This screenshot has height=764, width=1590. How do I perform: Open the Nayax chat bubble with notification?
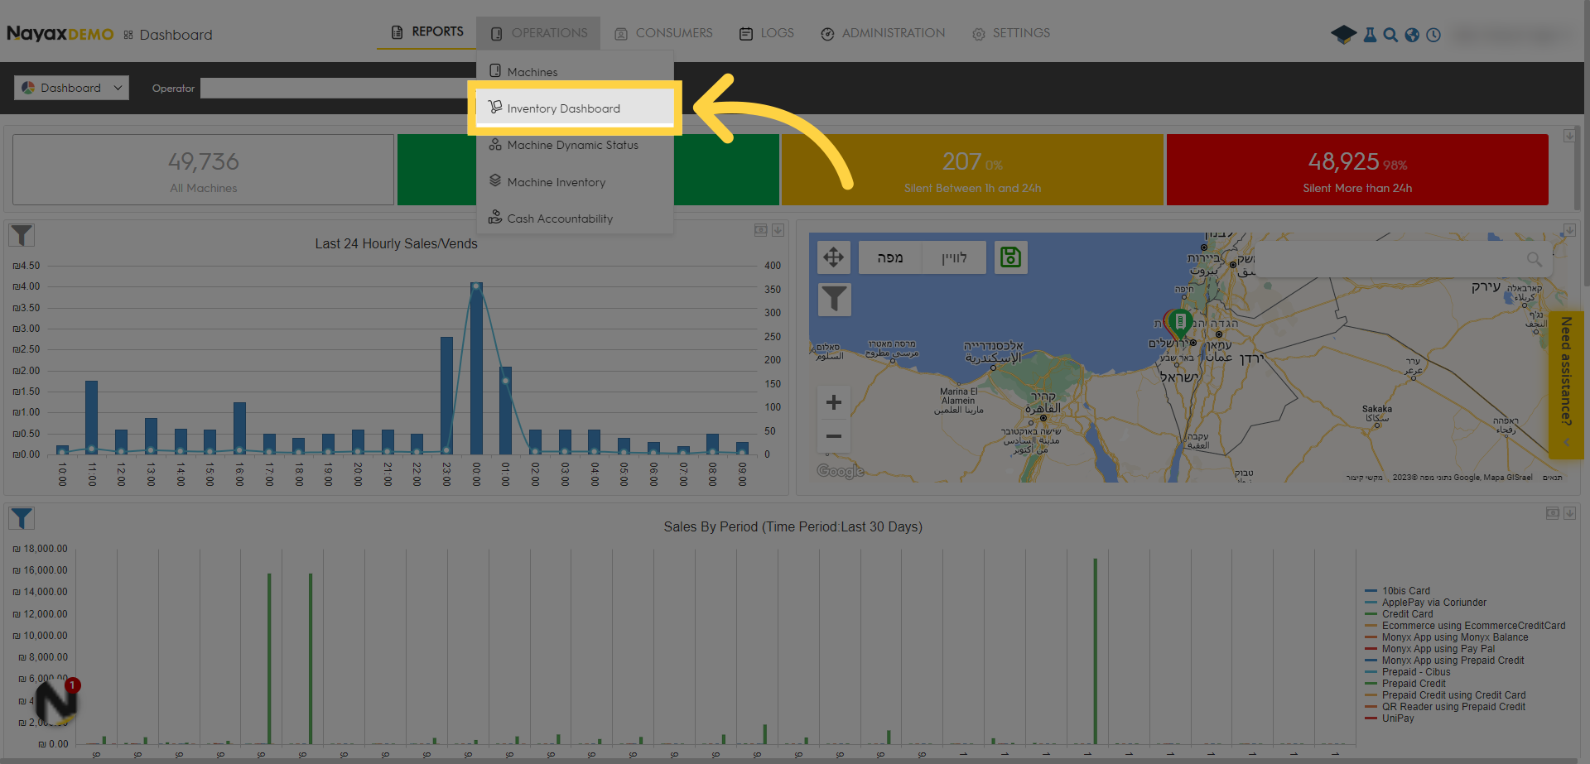click(58, 702)
